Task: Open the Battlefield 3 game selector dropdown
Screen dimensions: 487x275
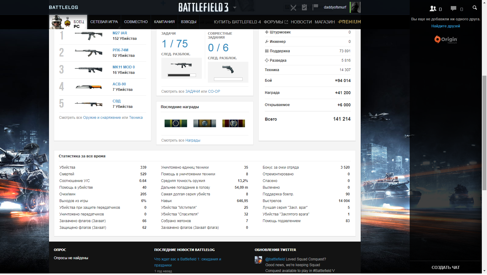Action: (x=235, y=8)
